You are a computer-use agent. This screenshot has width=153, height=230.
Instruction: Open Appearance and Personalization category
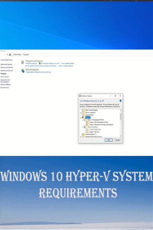[5, 81]
